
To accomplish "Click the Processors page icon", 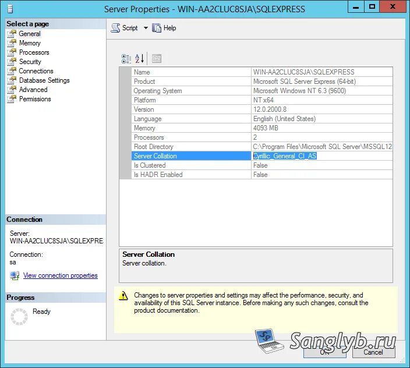I will (x=12, y=52).
